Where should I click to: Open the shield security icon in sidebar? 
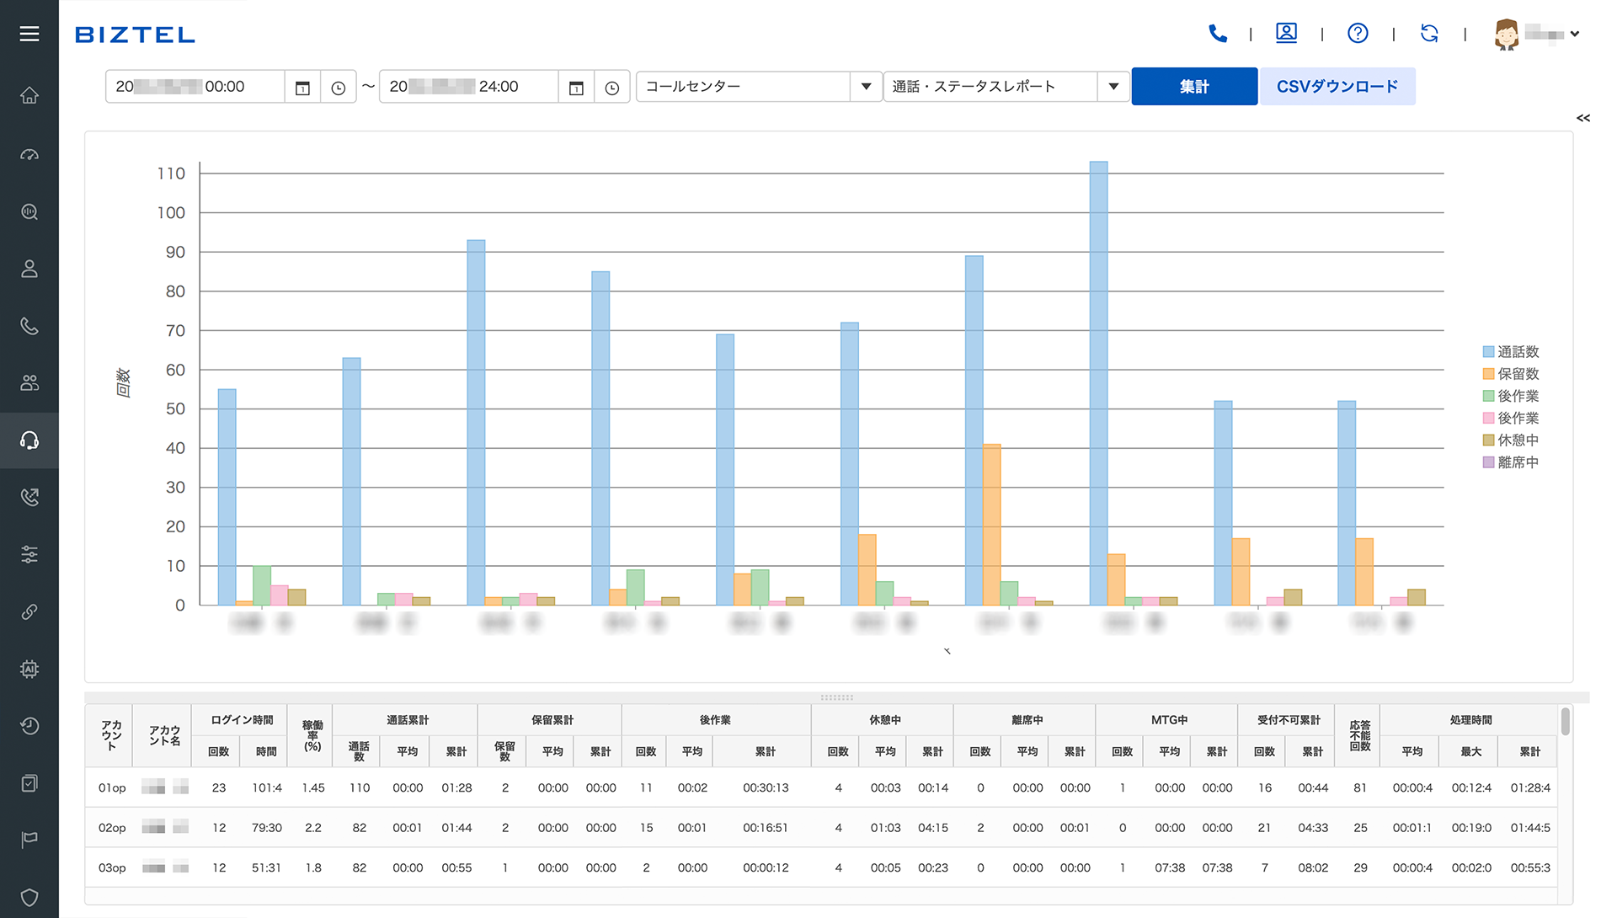tap(29, 897)
